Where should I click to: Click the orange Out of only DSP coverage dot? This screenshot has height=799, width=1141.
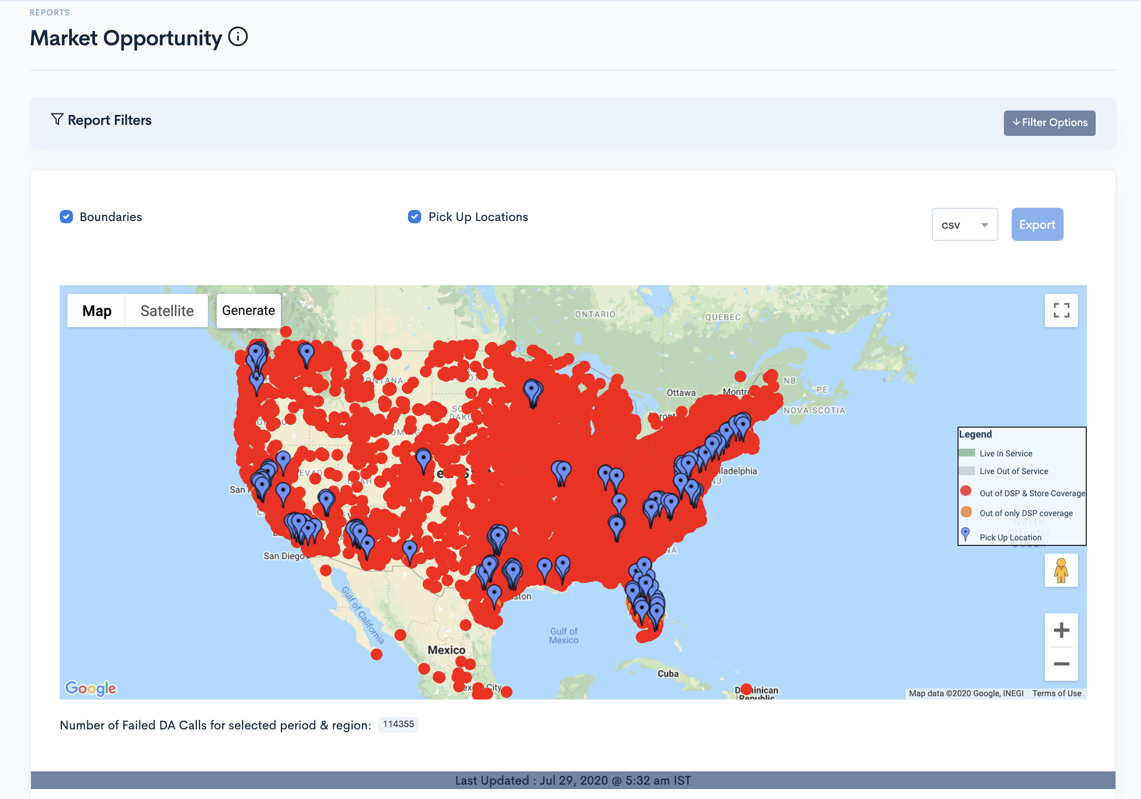click(x=966, y=512)
